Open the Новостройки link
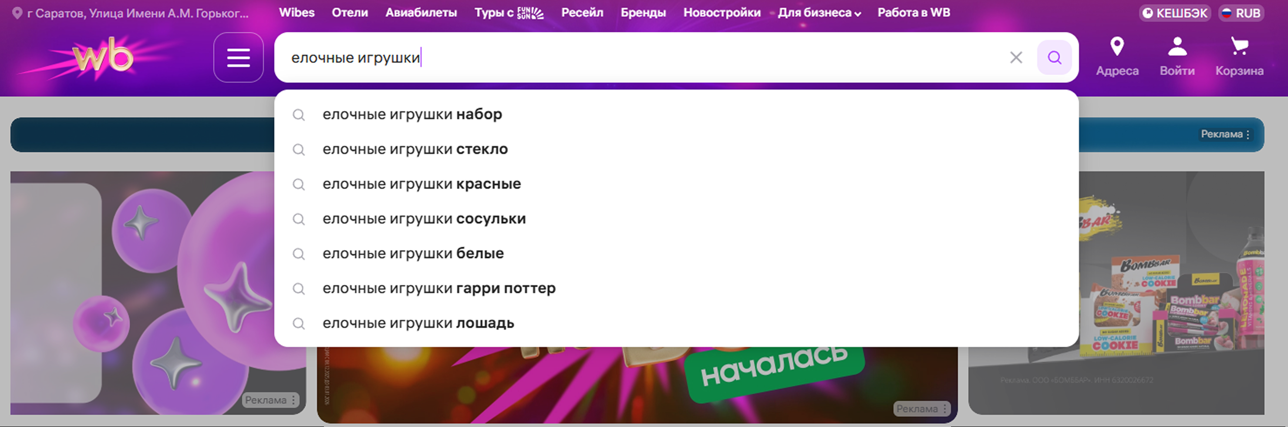Screen dimensions: 1288x427 pyautogui.click(x=722, y=13)
